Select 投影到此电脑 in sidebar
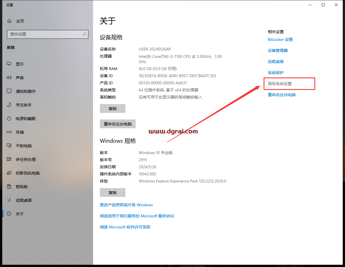This screenshot has width=345, height=267. 48,173
